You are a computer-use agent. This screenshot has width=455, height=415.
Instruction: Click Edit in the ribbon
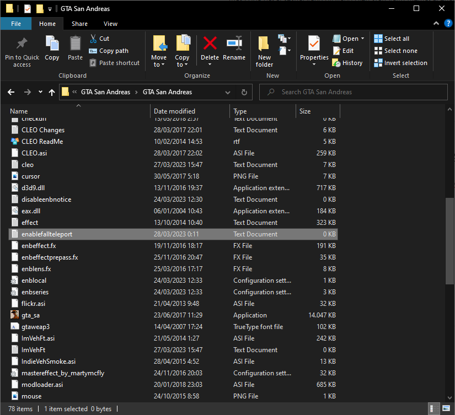(343, 51)
